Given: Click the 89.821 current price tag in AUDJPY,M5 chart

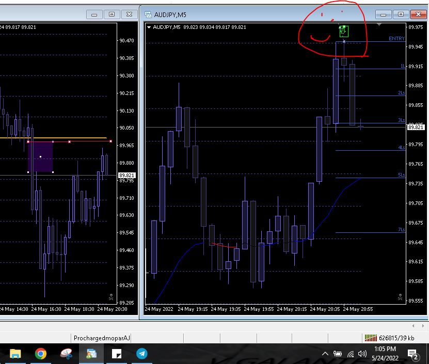Looking at the screenshot, I should point(416,127).
